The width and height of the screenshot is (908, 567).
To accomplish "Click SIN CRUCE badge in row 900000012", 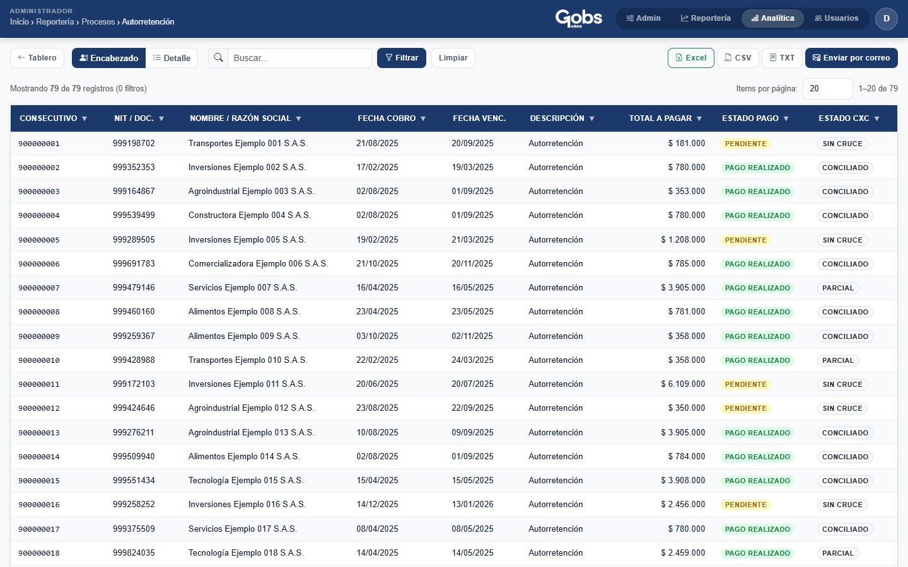I will coord(842,408).
